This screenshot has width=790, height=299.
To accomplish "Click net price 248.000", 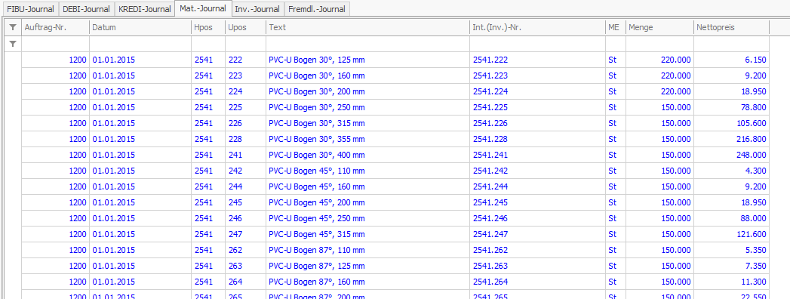I will [752, 155].
